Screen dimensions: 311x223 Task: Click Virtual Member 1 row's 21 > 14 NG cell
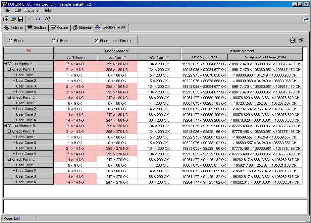pos(75,64)
